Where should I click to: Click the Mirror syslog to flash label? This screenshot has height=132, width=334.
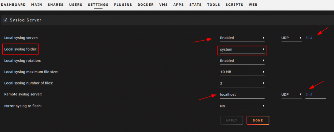click(23, 106)
